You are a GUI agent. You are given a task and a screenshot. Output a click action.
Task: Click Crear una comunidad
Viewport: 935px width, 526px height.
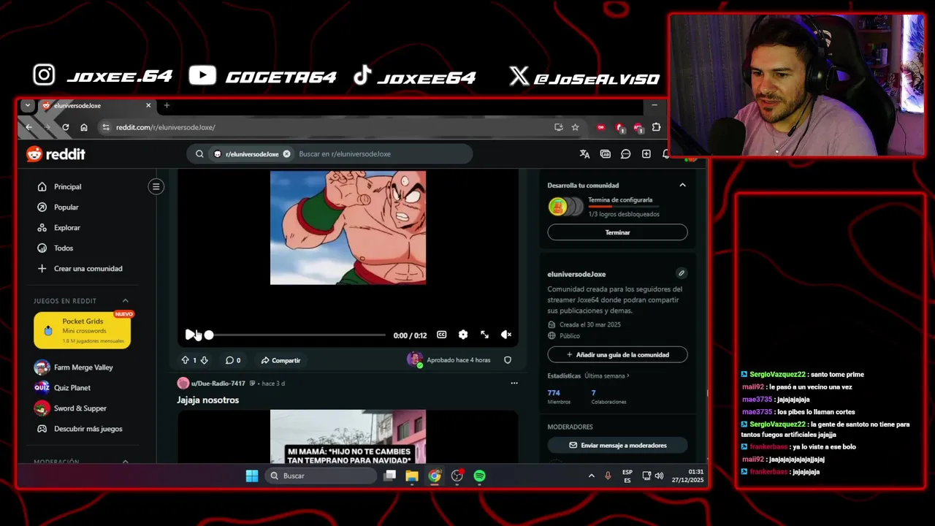coord(88,269)
